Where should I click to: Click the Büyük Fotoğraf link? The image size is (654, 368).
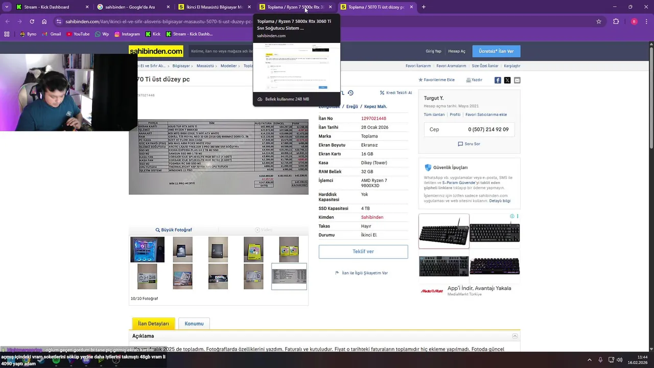click(174, 230)
